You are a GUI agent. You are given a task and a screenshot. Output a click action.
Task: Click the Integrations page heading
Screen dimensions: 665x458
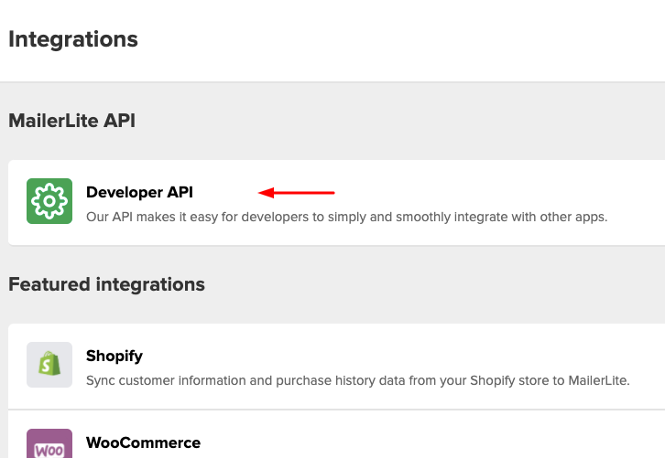point(73,39)
